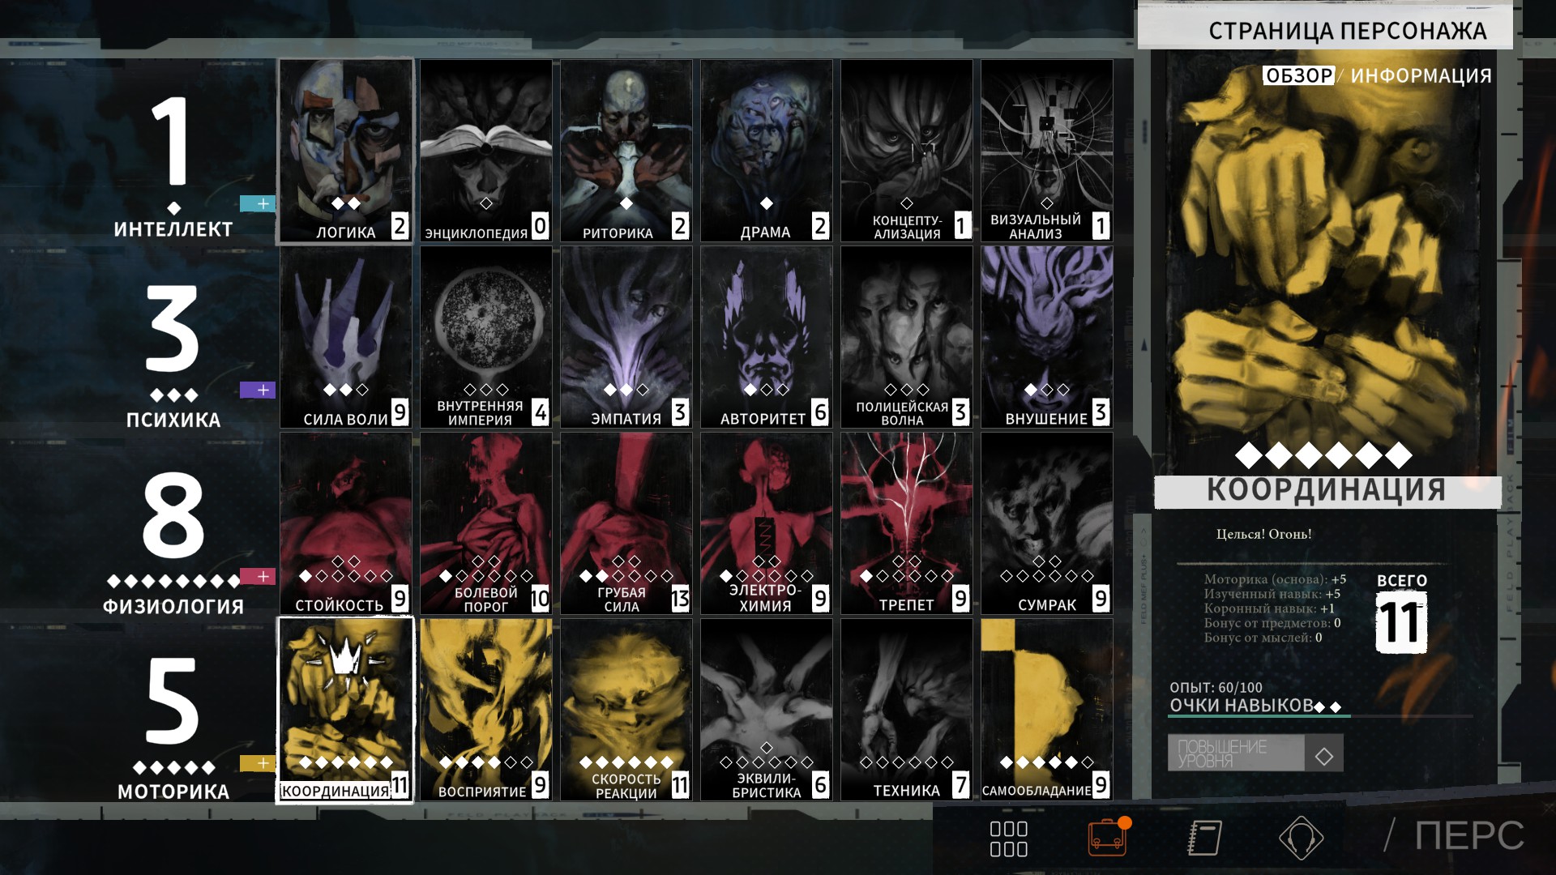Click the experience progress bar
This screenshot has height=875, width=1556.
pyautogui.click(x=1321, y=716)
